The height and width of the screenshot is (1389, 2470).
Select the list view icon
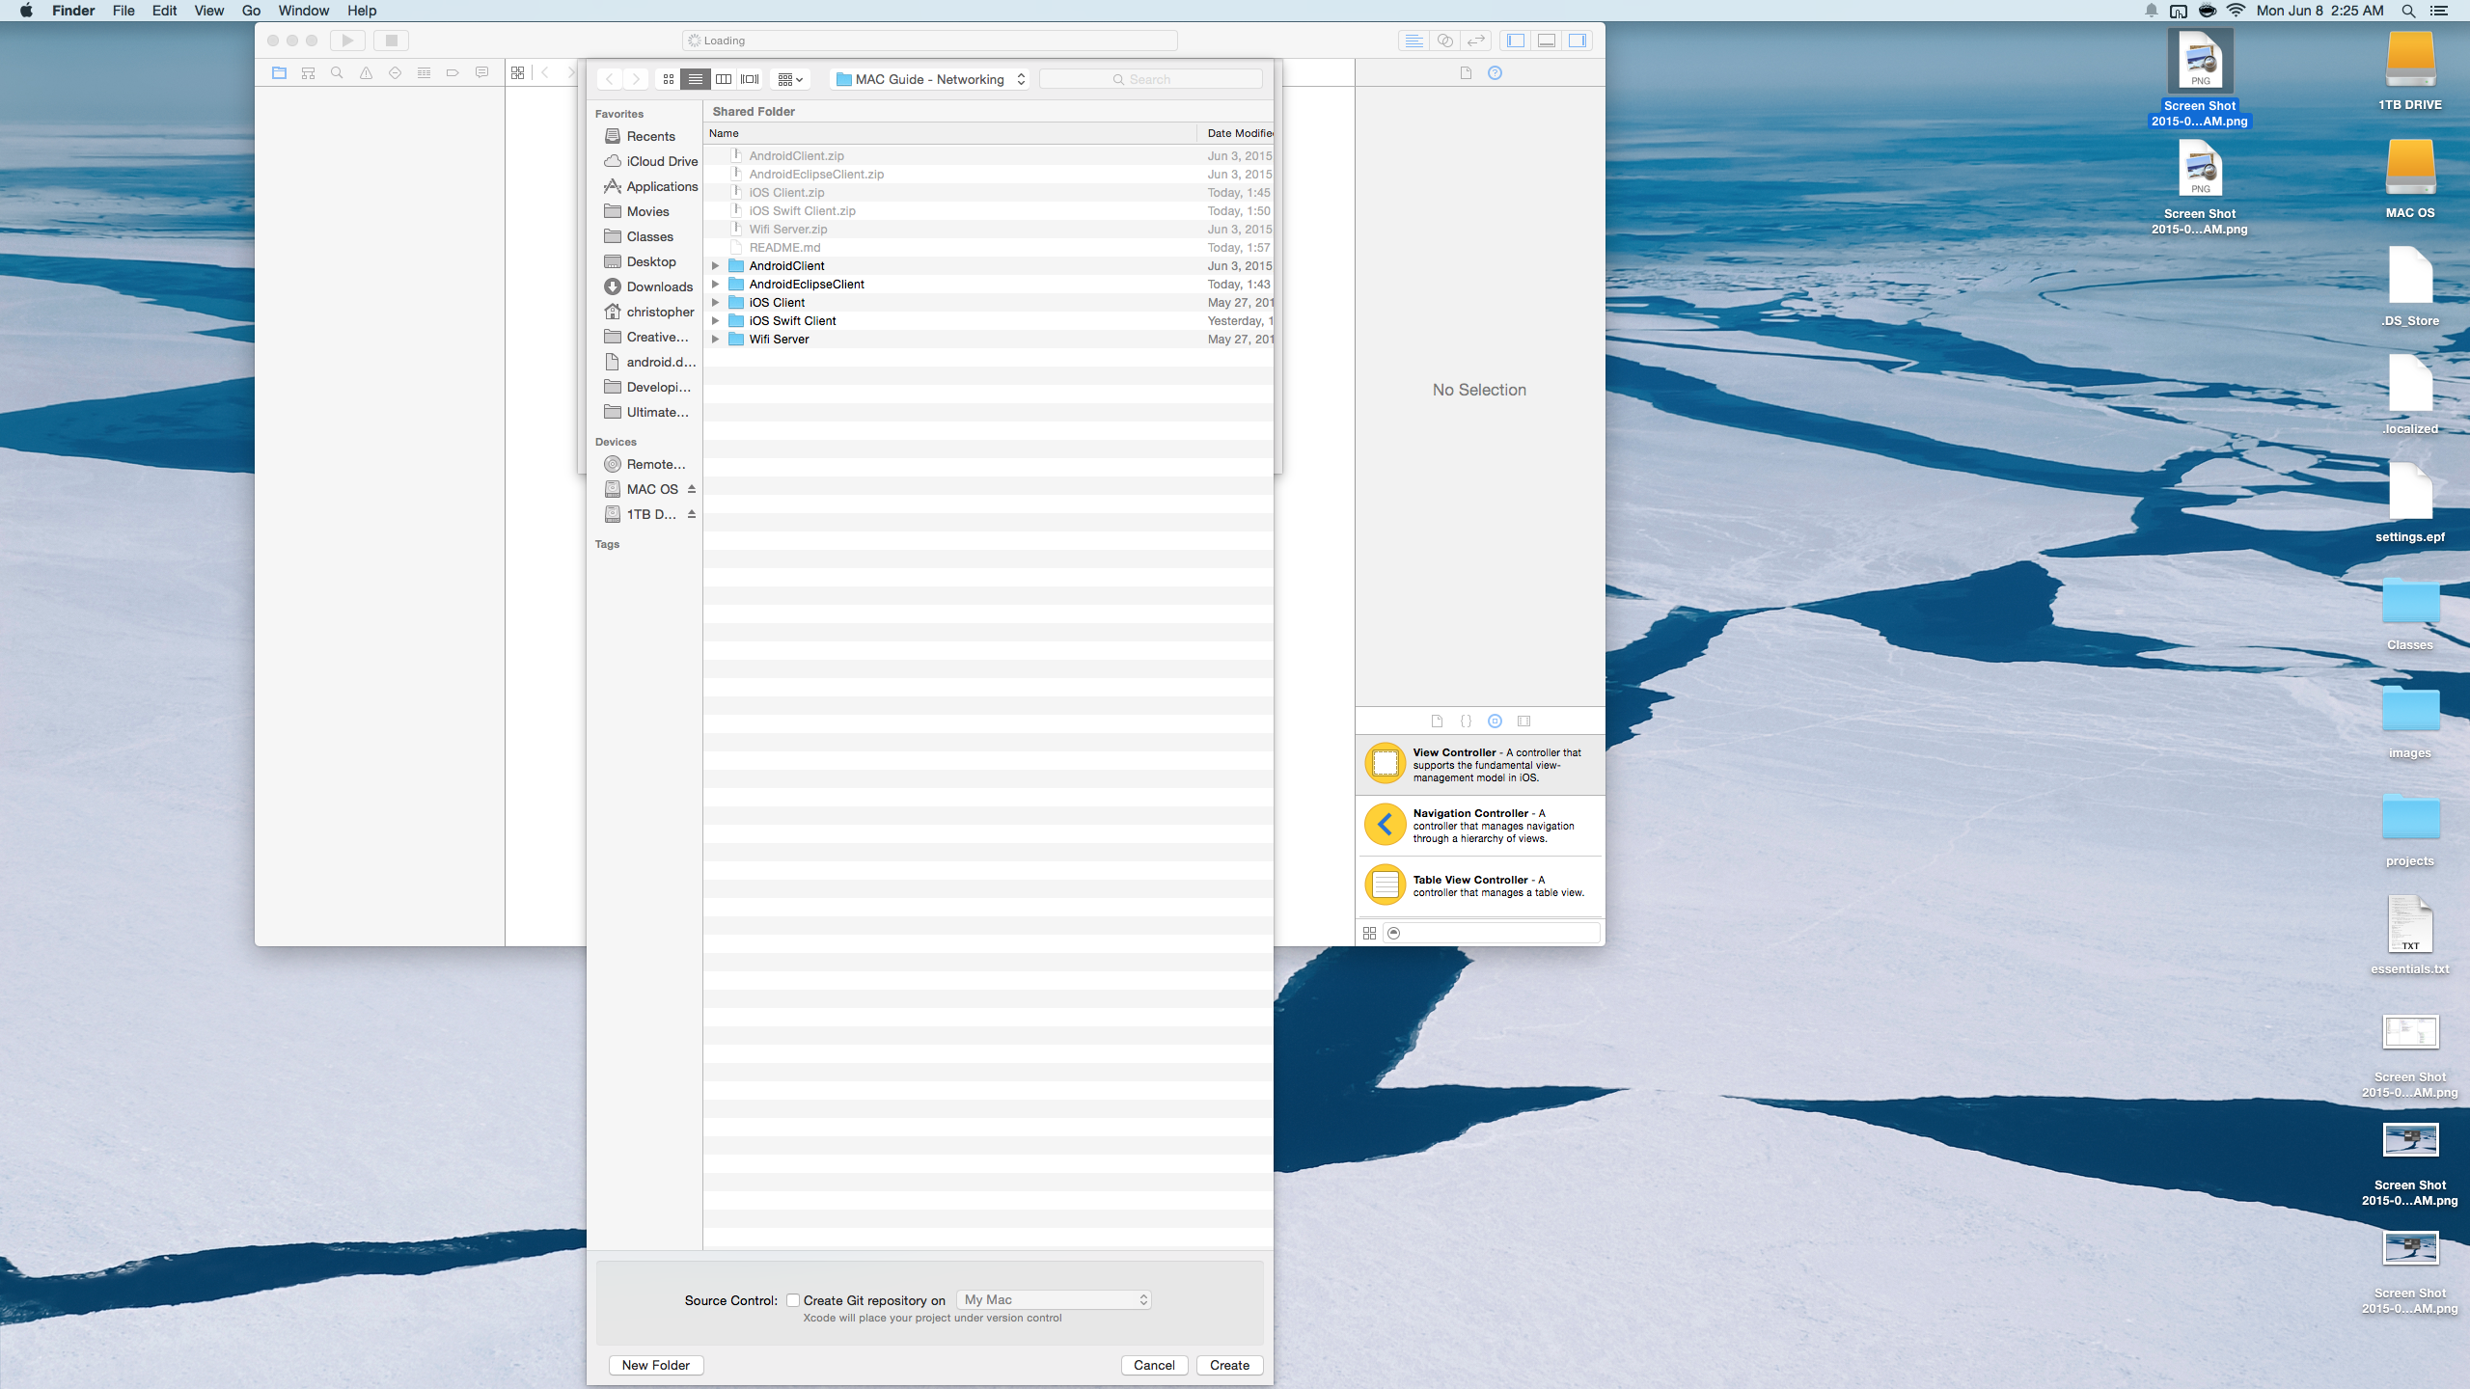pos(696,80)
